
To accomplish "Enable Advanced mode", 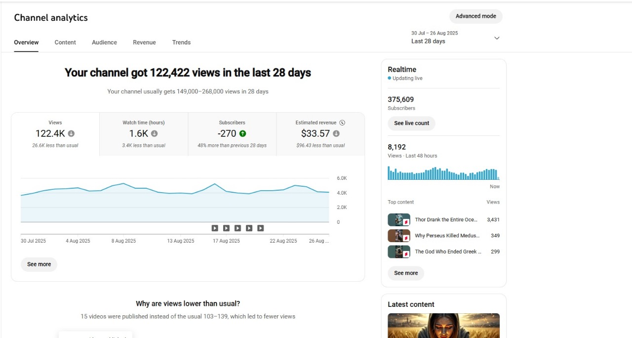I will (475, 16).
